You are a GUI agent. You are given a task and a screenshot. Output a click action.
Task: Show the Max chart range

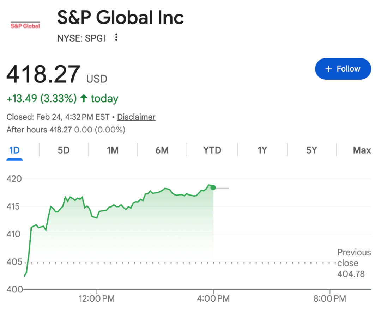[362, 150]
